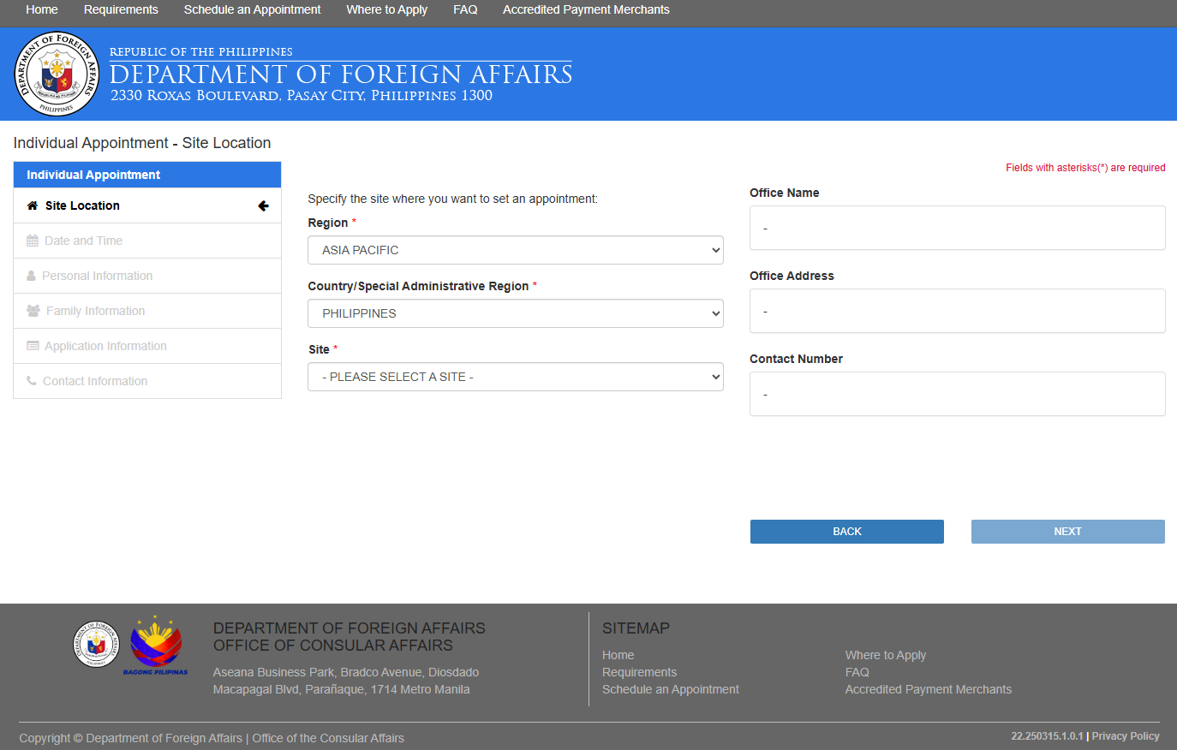Click the back arrow on the Site Location step
1177x750 pixels.
click(263, 205)
